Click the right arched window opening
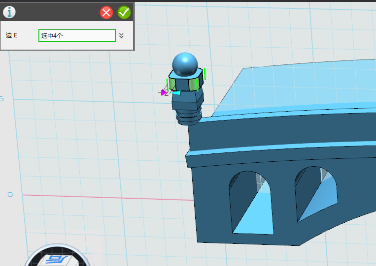Screen dimensions: 376x266 (315, 194)
